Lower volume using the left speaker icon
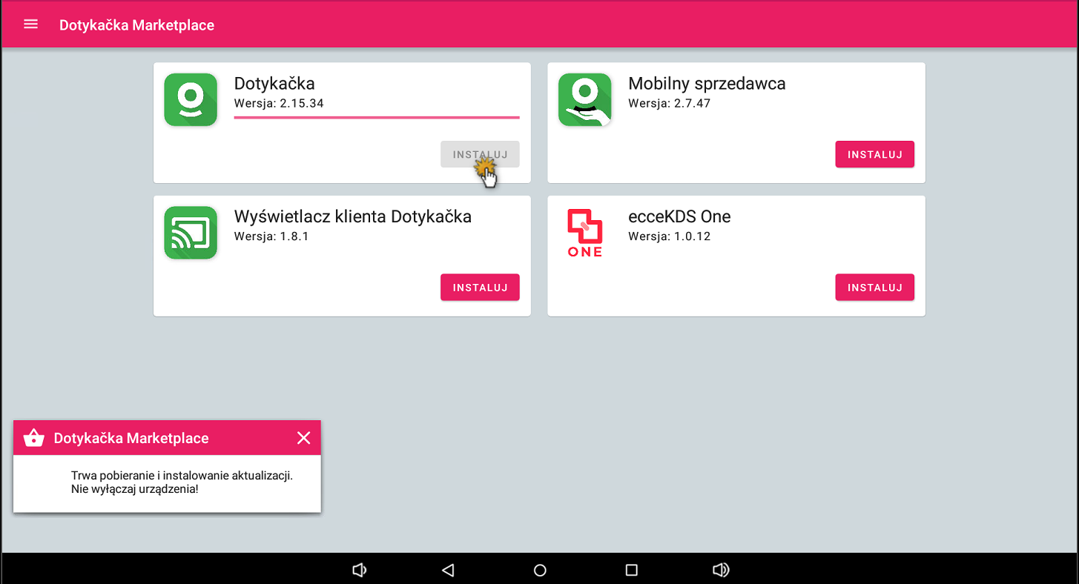This screenshot has height=584, width=1079. click(x=360, y=570)
